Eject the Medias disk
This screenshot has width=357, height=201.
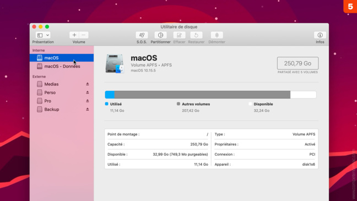88,84
